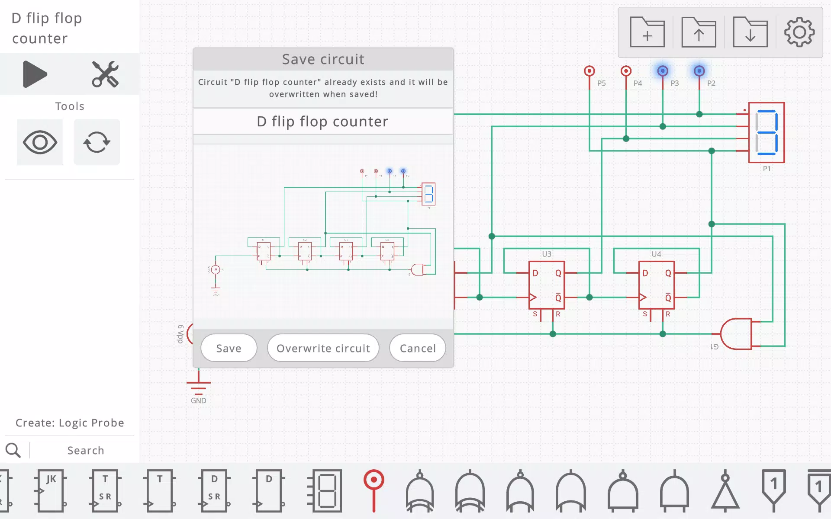This screenshot has width=831, height=519.
Task: Select the red logic probe component
Action: (x=374, y=491)
